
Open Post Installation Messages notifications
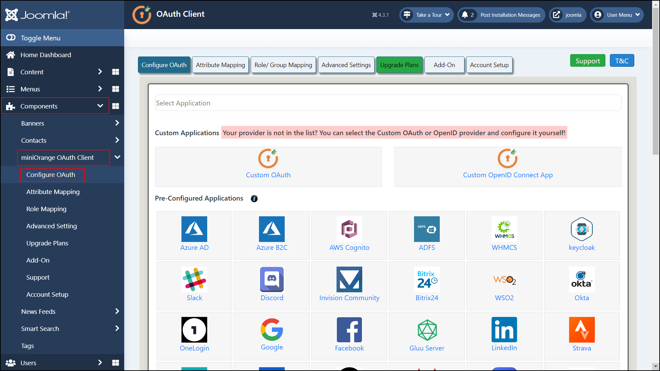tap(501, 15)
